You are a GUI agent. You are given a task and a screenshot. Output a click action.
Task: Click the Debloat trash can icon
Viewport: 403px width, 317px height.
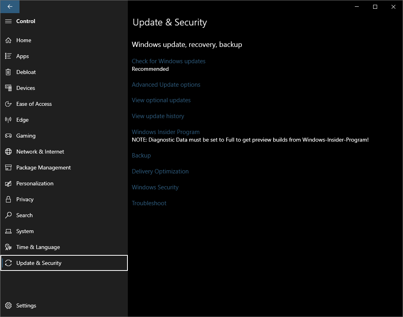(8, 72)
